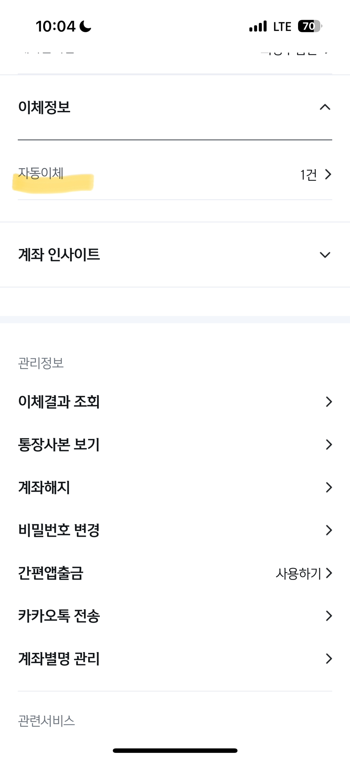
Task: Open 계좌별명 관리 entry
Action: click(59, 658)
